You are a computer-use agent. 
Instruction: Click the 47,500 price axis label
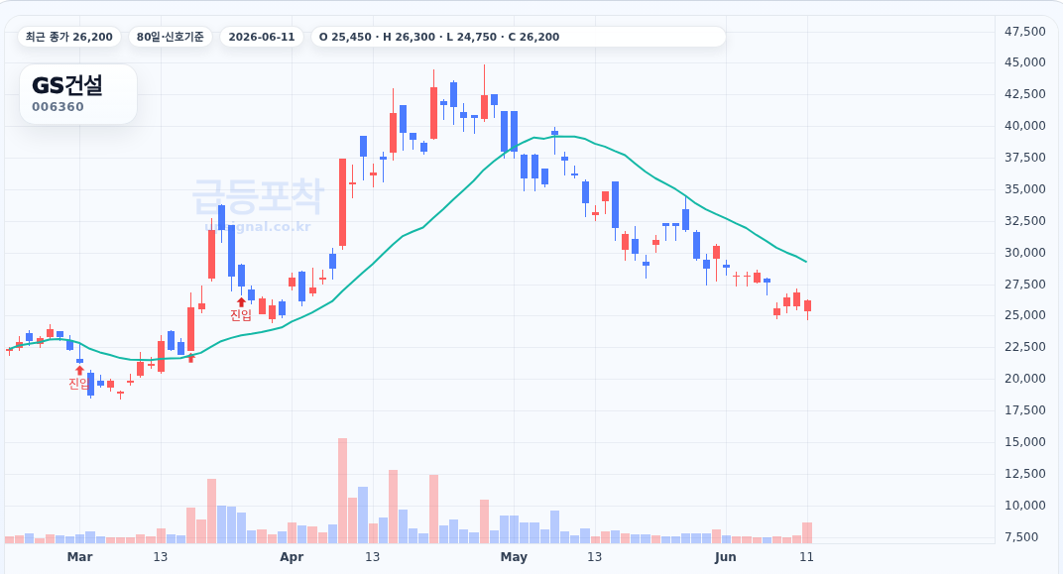click(1025, 31)
